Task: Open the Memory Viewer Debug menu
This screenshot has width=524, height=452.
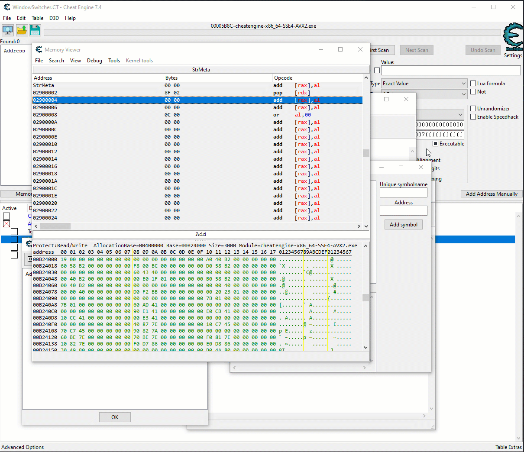Action: click(x=94, y=61)
